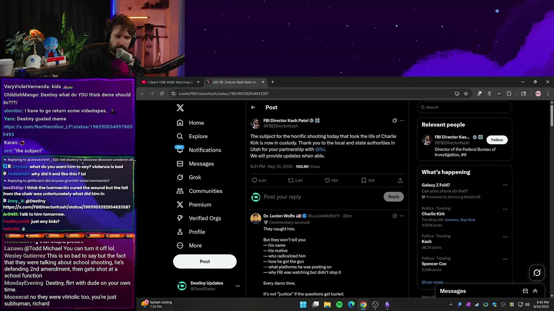The image size is (554, 311).
Task: Open Messages envelope icon in sidebar
Action: pyautogui.click(x=180, y=164)
